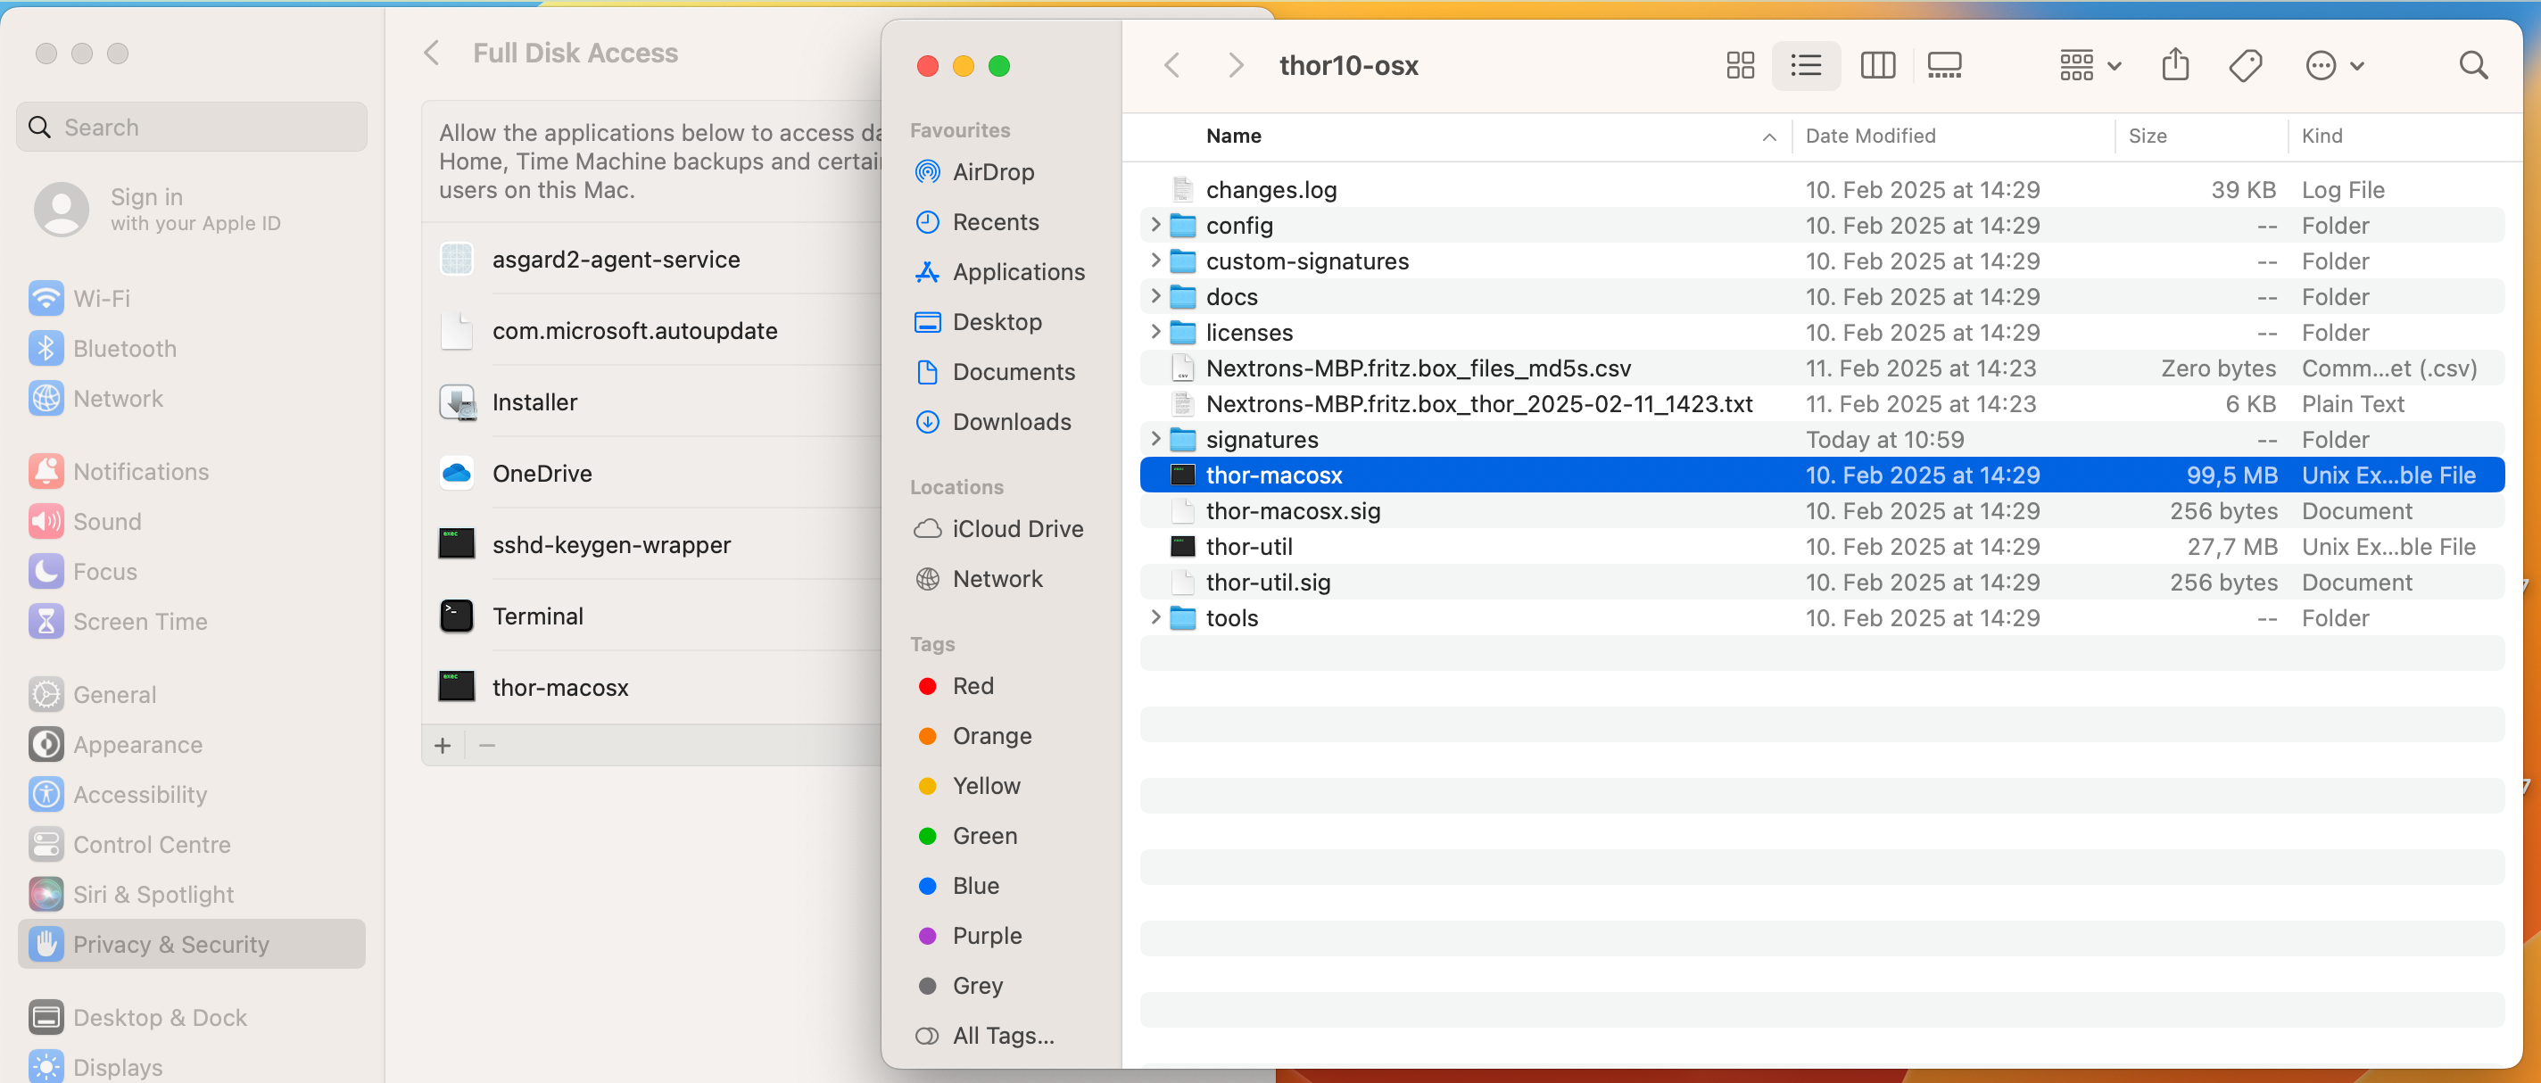Open Wi-Fi settings pane
The width and height of the screenshot is (2541, 1083).
(101, 298)
